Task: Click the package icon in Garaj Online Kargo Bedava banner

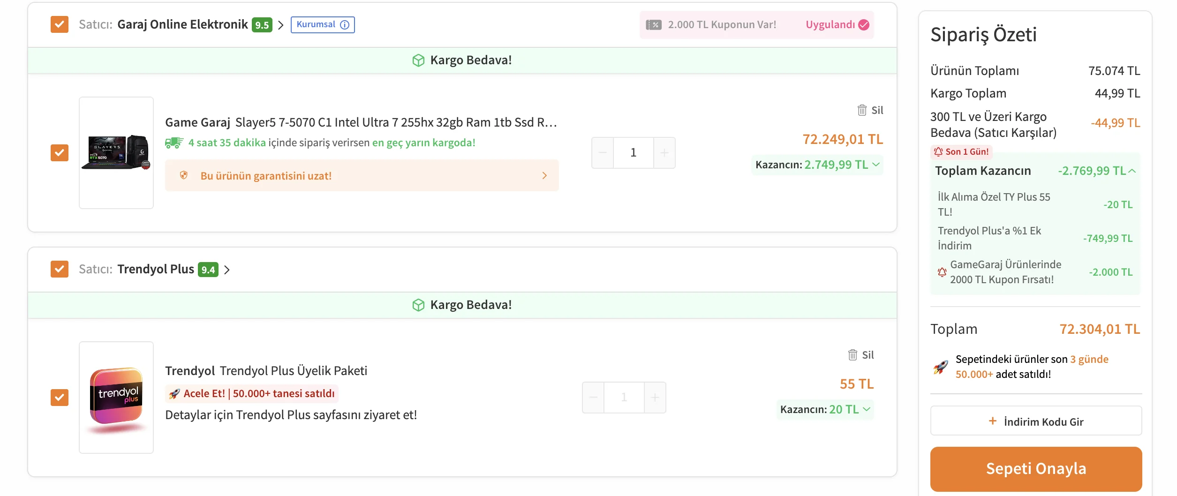Action: pos(418,60)
